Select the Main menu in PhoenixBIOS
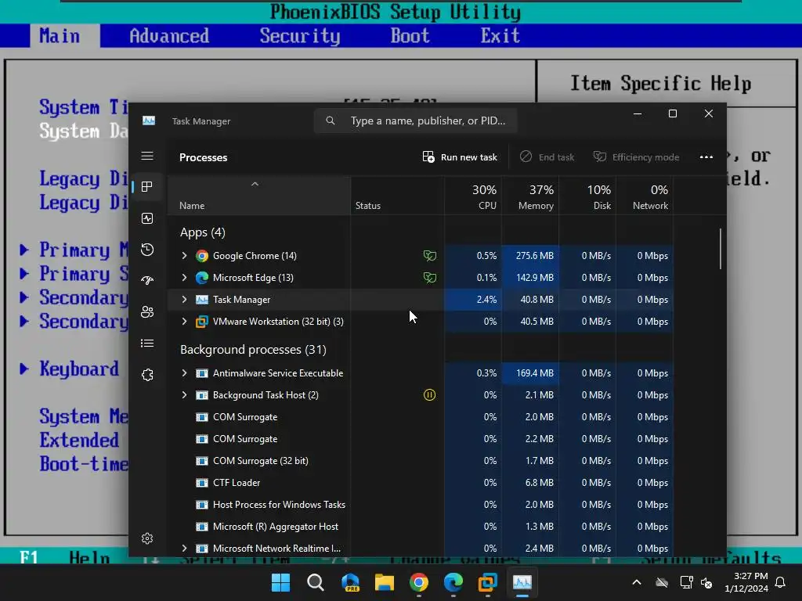Viewport: 802px width, 601px height. 60,36
